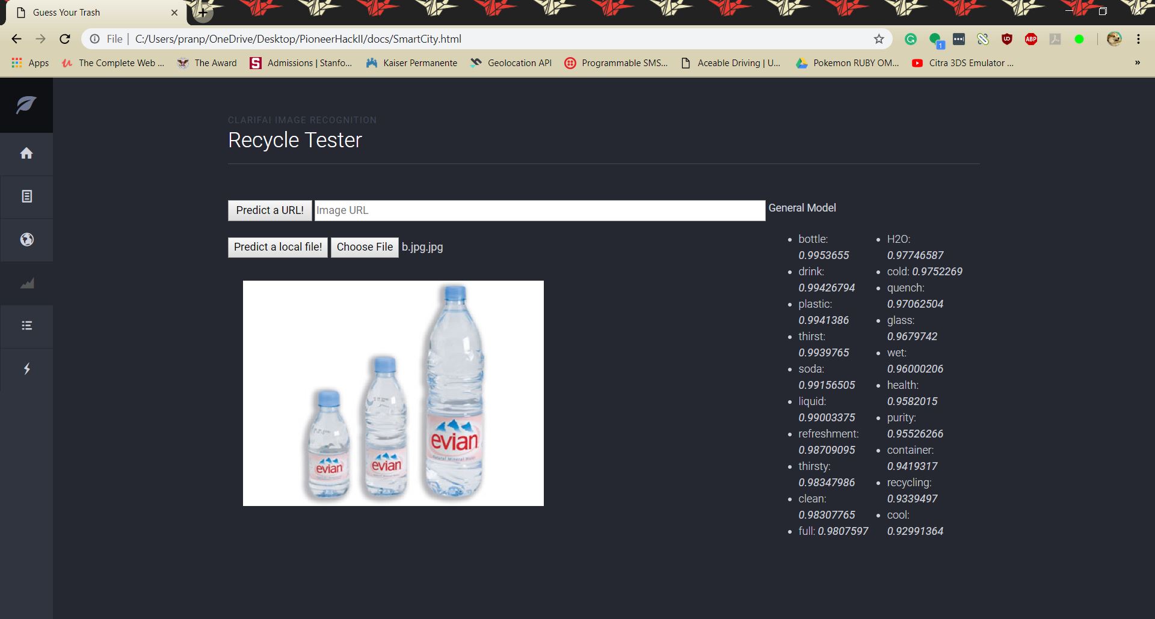The image size is (1155, 619).
Task: Open the Programmable SMS bookmark
Action: 616,63
